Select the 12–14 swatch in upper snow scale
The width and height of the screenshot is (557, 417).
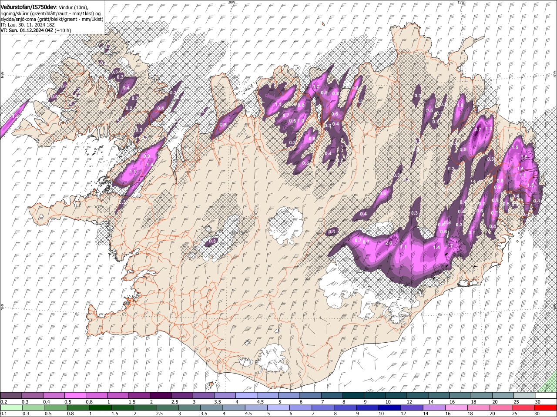(x=417, y=395)
